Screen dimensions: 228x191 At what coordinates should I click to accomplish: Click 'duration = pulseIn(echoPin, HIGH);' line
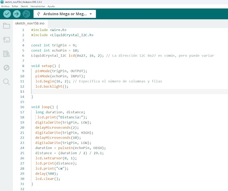pyautogui.click(x=71, y=148)
